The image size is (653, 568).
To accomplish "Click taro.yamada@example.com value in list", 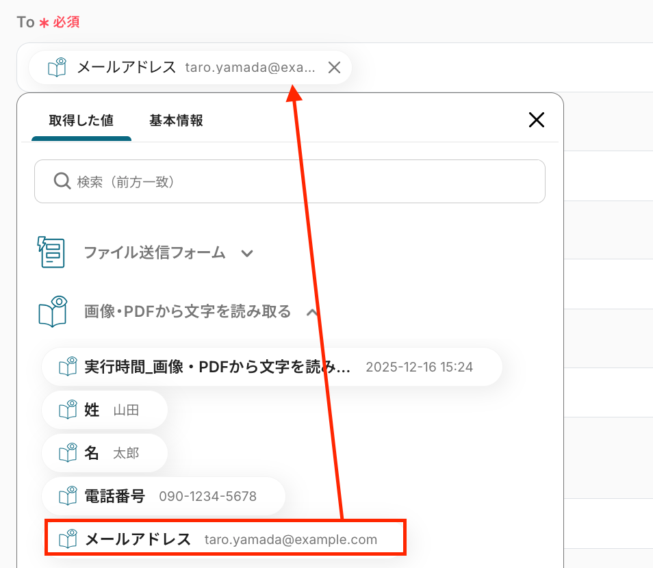I will coord(291,540).
